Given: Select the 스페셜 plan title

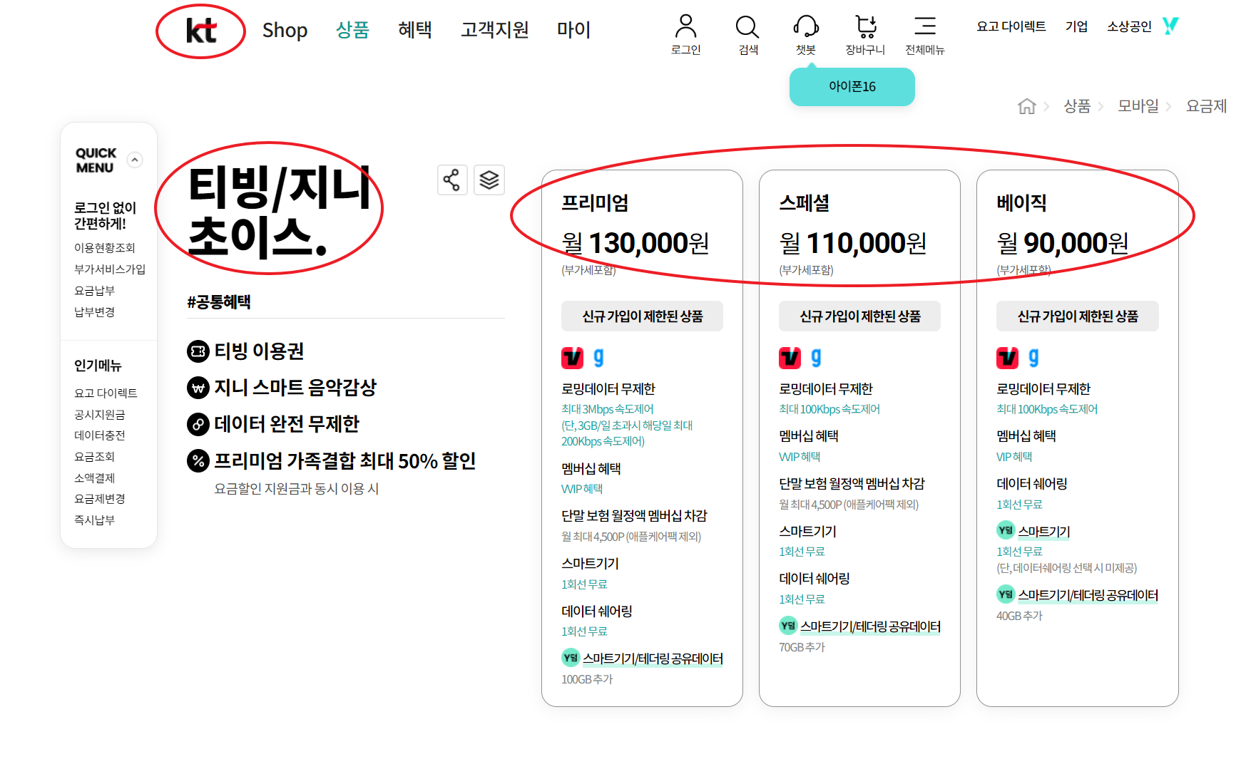Looking at the screenshot, I should tap(804, 203).
